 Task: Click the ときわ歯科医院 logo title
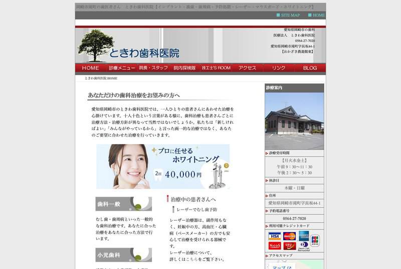tap(144, 53)
